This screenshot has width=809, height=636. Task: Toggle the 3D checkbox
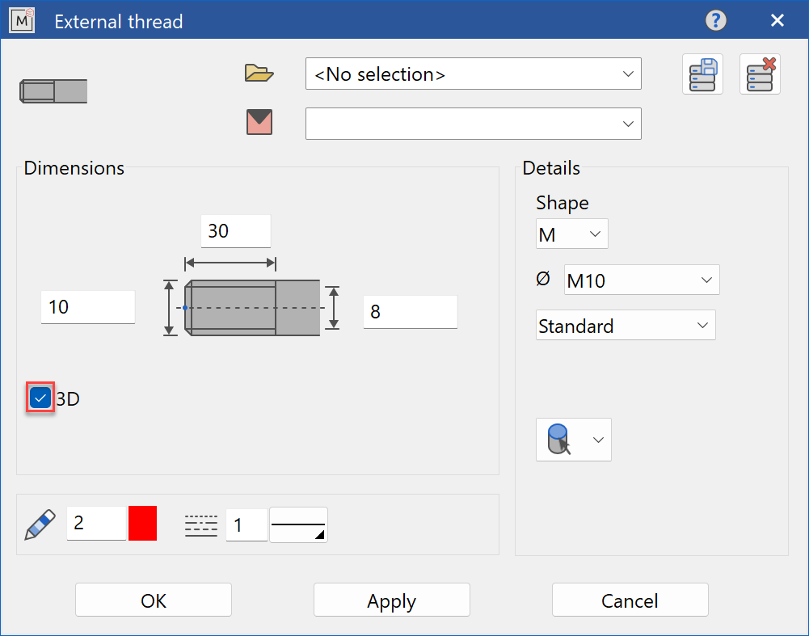pyautogui.click(x=40, y=398)
